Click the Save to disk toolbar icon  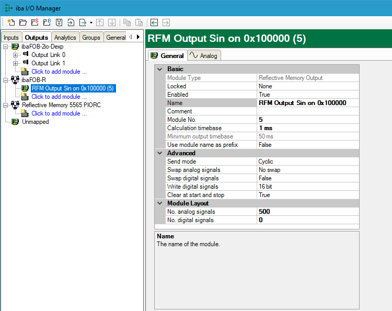click(x=59, y=22)
